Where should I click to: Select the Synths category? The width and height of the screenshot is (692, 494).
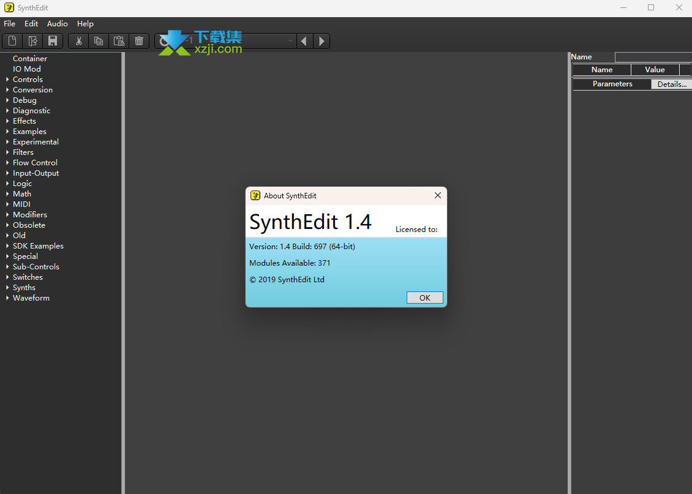point(24,288)
